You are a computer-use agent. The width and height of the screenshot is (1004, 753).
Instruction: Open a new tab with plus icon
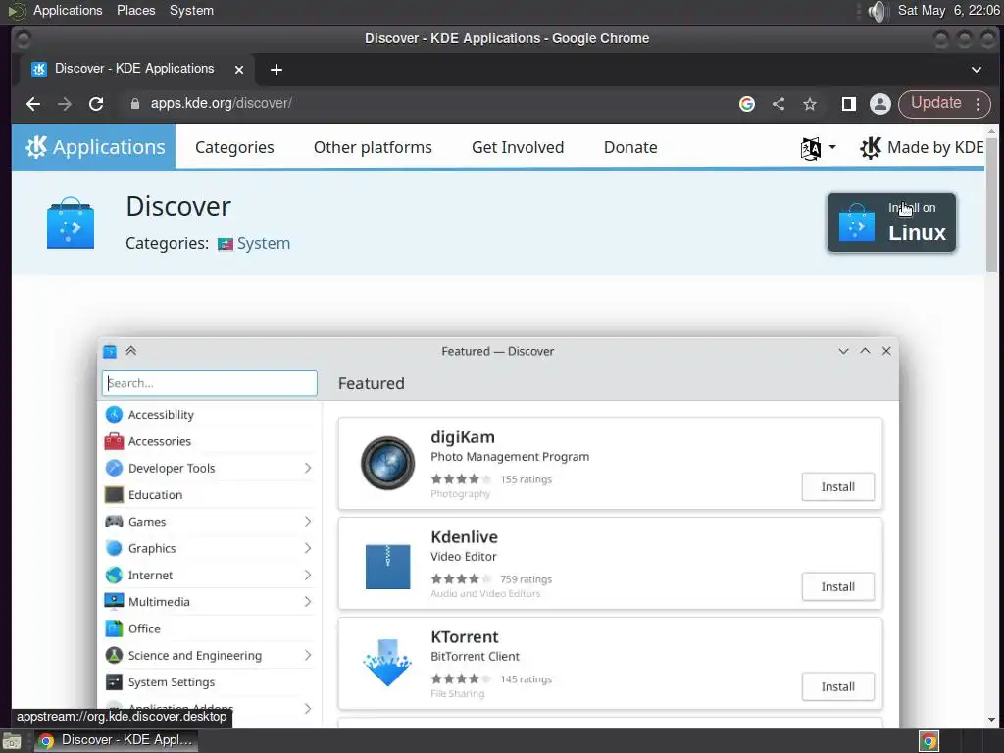click(276, 70)
